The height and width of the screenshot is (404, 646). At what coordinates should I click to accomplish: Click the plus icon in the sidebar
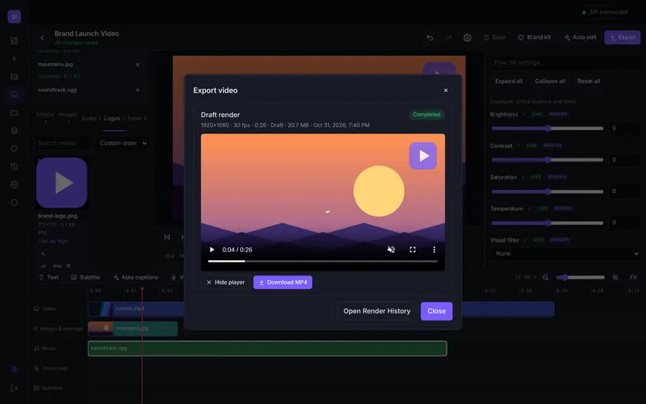pos(15,58)
